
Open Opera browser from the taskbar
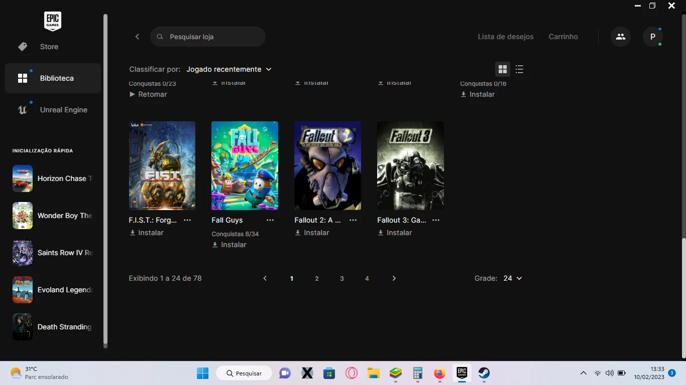(352, 373)
